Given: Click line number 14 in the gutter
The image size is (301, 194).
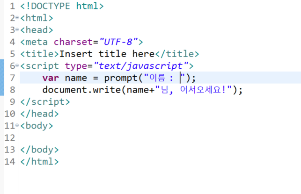Looking at the screenshot, I should pos(10,162).
